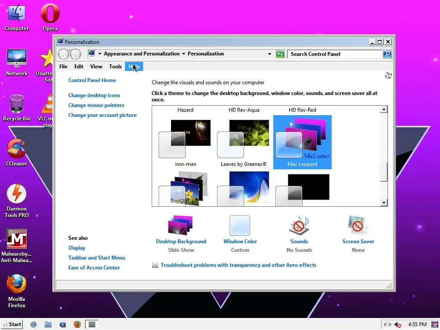Open the Computer desktop icon
440x330 pixels.
(x=17, y=17)
